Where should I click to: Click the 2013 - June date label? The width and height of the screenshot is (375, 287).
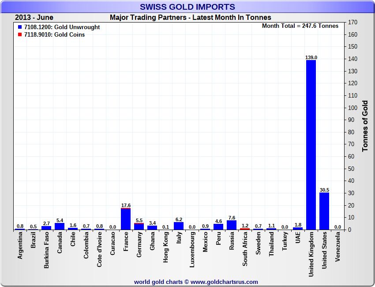point(34,18)
